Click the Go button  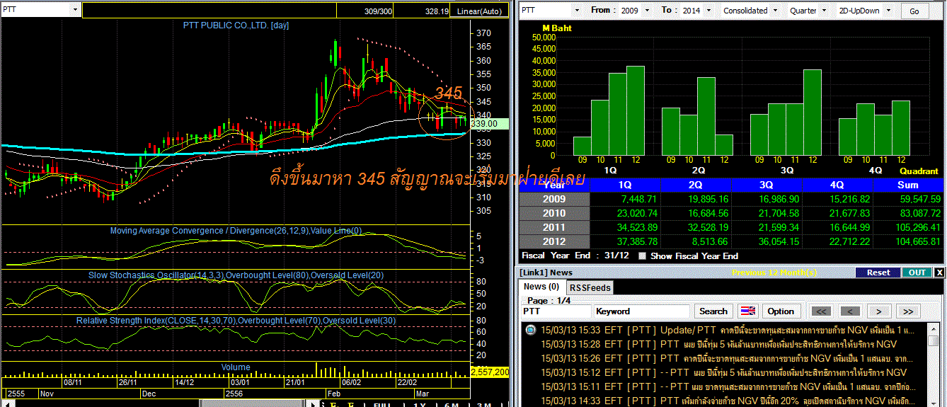click(x=914, y=11)
